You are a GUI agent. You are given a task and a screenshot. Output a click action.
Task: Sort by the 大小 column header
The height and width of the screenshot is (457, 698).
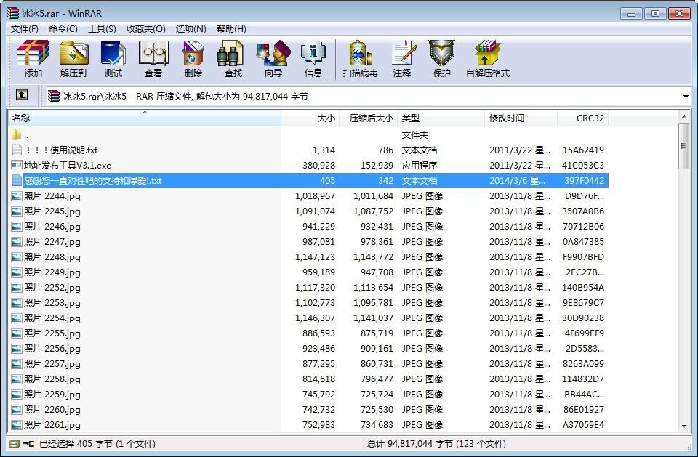click(310, 118)
